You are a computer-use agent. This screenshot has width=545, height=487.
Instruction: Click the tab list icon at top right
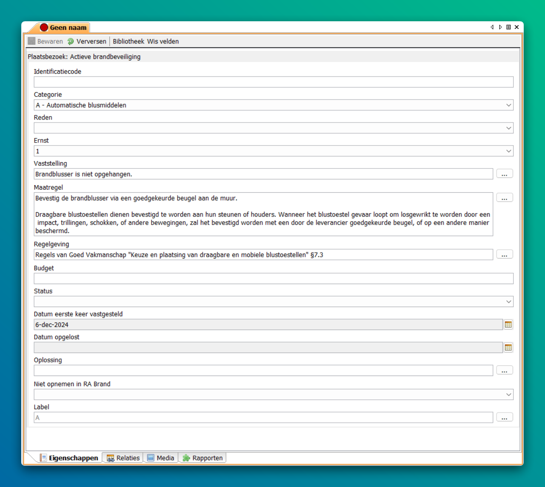pyautogui.click(x=508, y=27)
